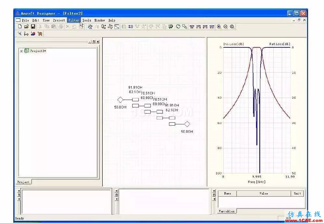Close the project manager panel

click(x=98, y=42)
